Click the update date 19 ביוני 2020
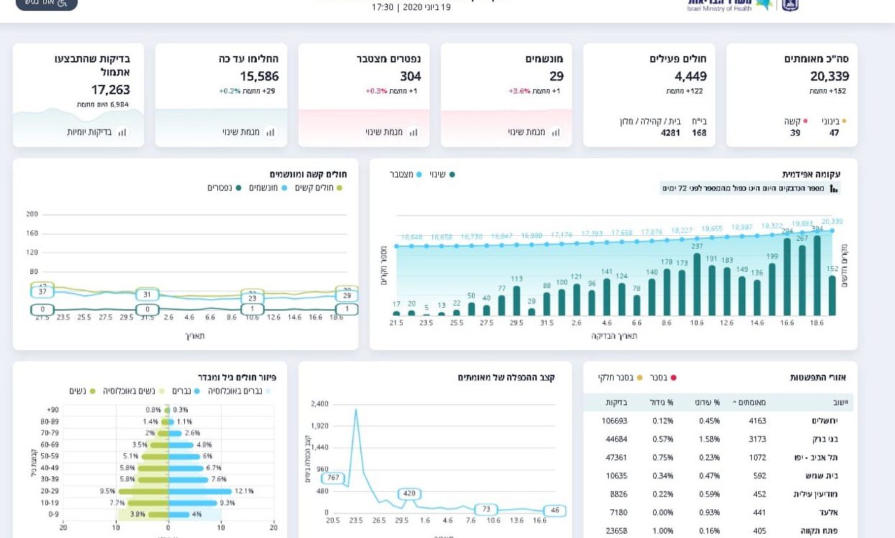 pyautogui.click(x=423, y=7)
